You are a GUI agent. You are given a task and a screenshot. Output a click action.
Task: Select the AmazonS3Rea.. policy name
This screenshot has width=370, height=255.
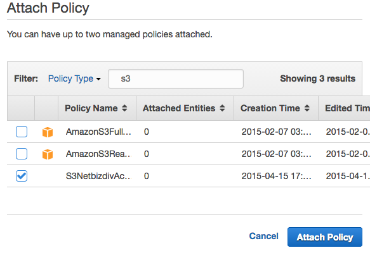coord(98,154)
